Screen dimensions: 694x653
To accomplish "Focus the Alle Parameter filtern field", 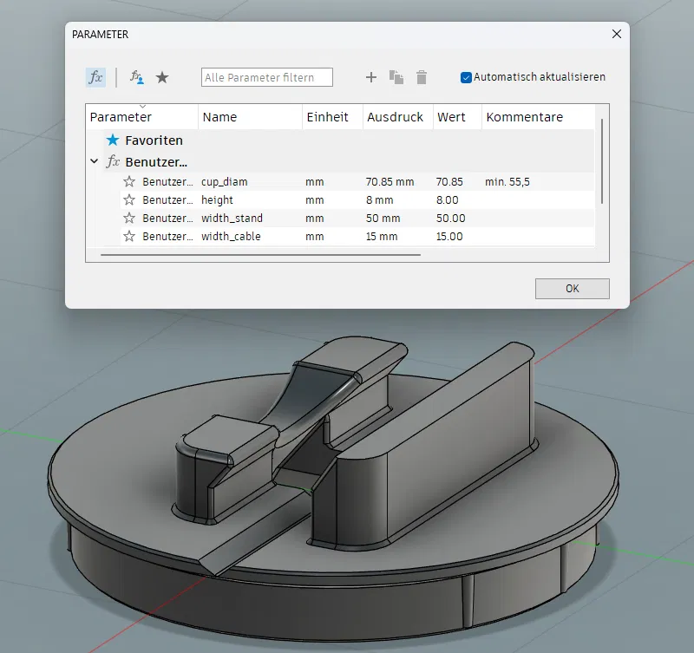I will coord(267,77).
